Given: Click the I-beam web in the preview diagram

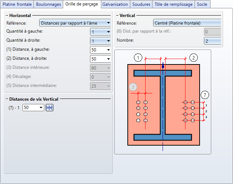Looking at the screenshot, I should pos(163,105).
